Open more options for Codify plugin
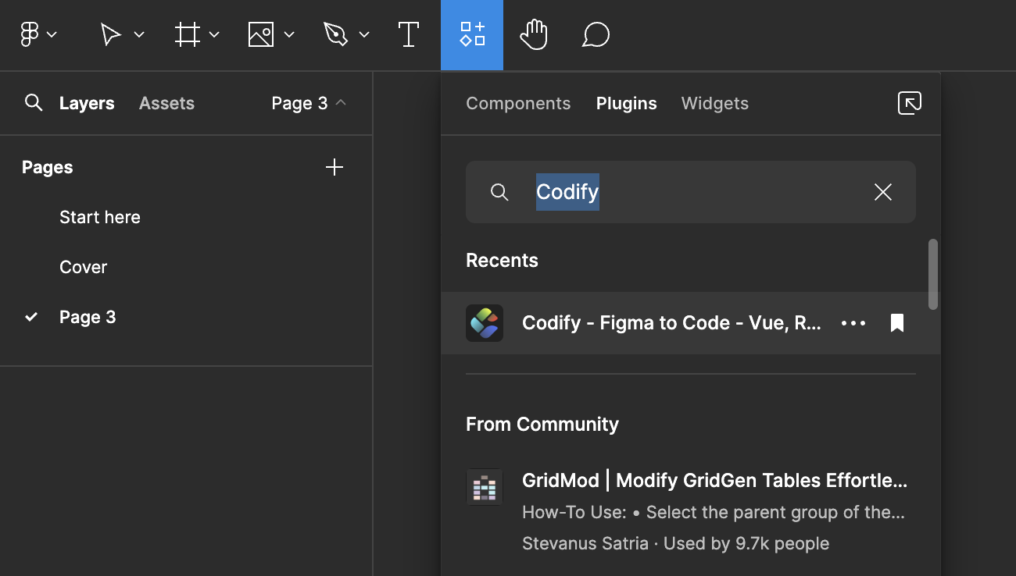1016x576 pixels. [x=853, y=323]
